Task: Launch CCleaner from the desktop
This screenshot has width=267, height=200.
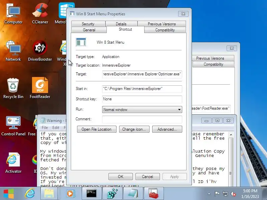Action: click(x=40, y=14)
